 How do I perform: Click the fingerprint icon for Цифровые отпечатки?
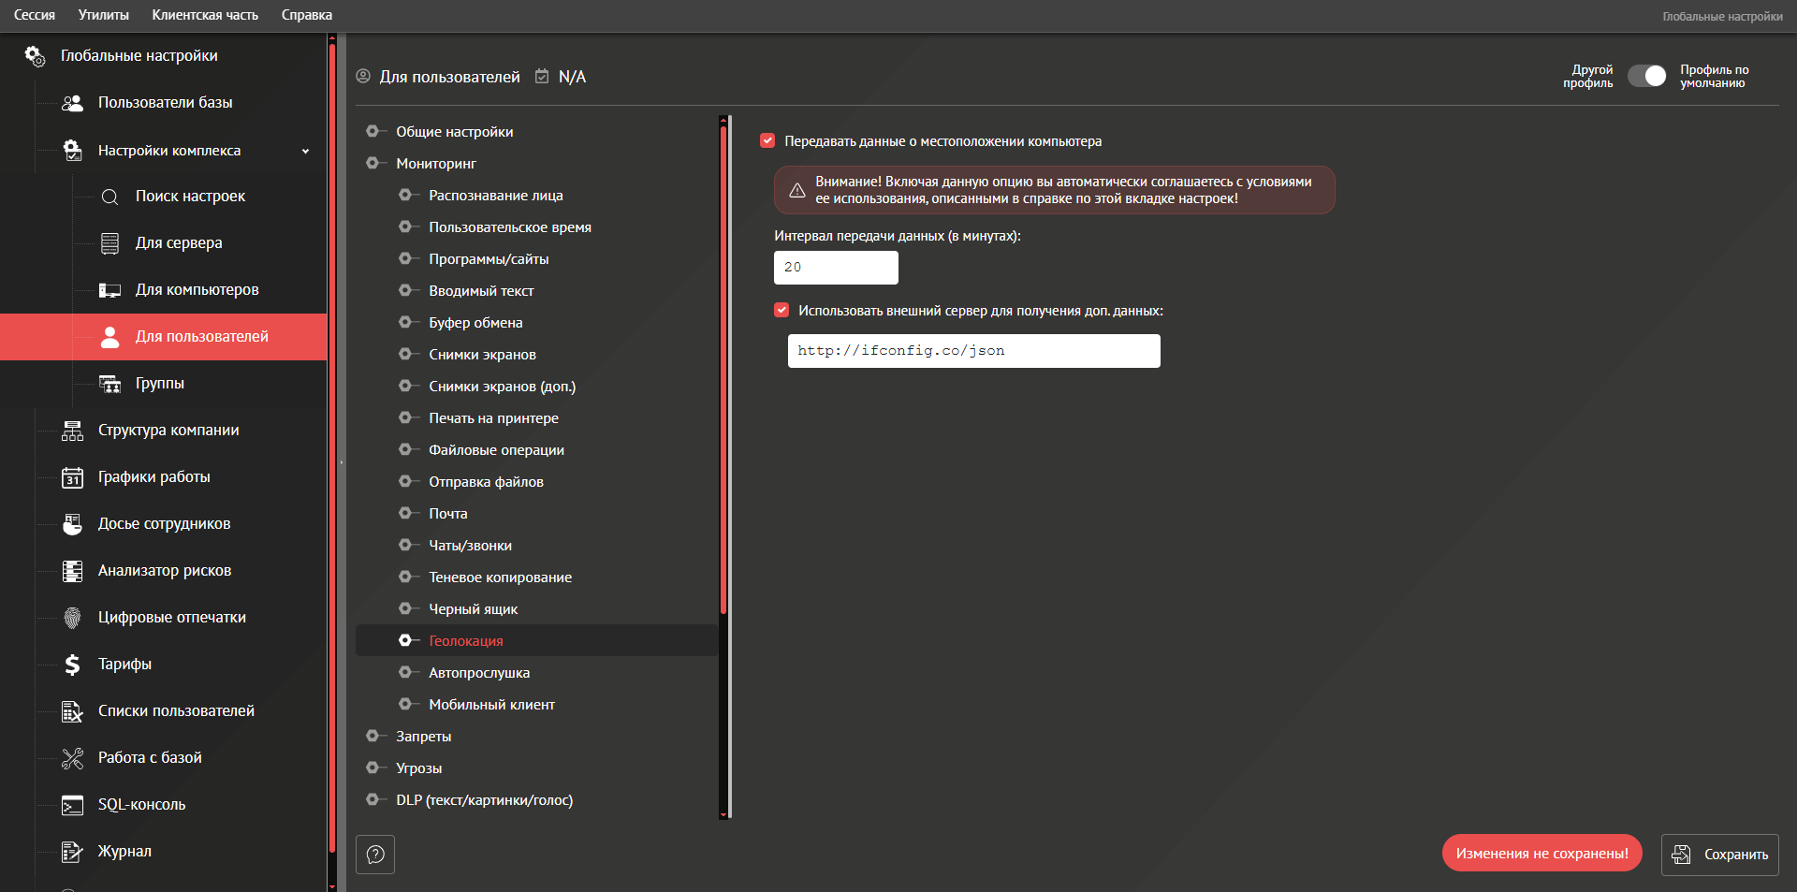[72, 618]
